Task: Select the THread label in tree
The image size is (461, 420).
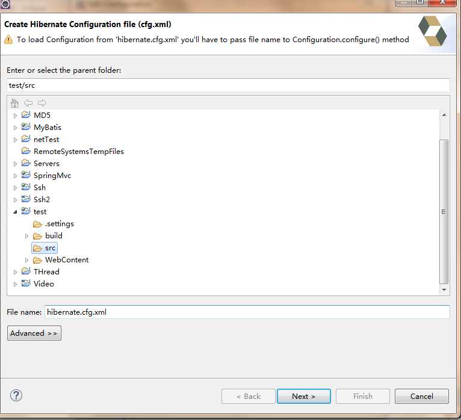Action: 46,271
